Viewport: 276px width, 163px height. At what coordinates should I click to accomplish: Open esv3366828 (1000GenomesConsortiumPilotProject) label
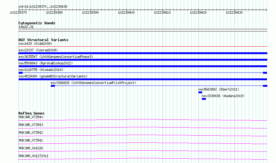(93, 83)
